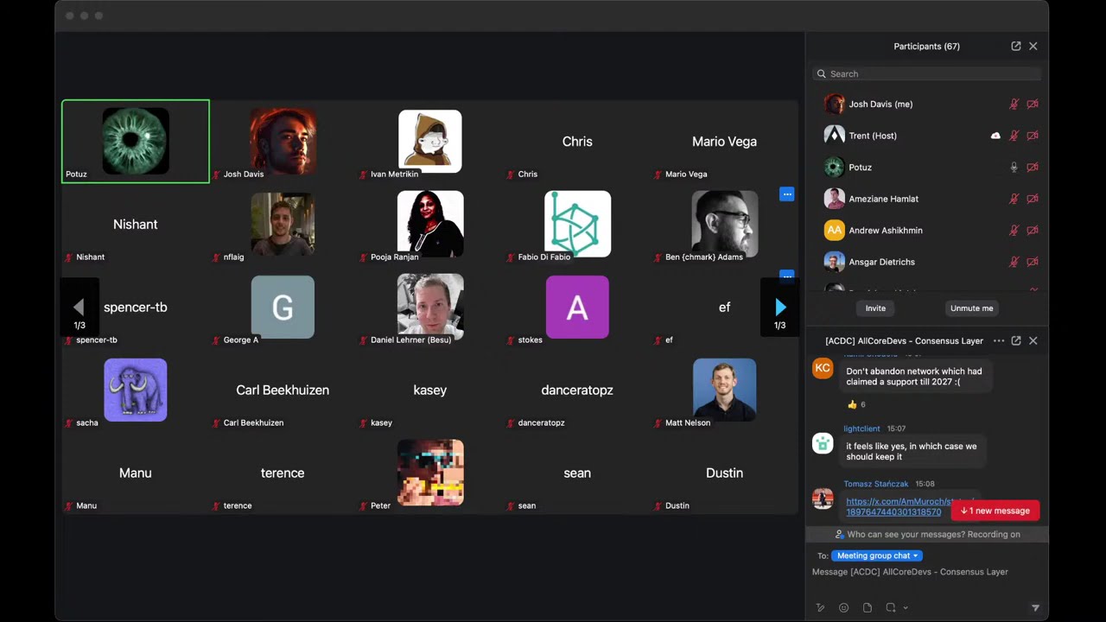Click the Unmute me button
Image resolution: width=1106 pixels, height=622 pixels.
972,308
